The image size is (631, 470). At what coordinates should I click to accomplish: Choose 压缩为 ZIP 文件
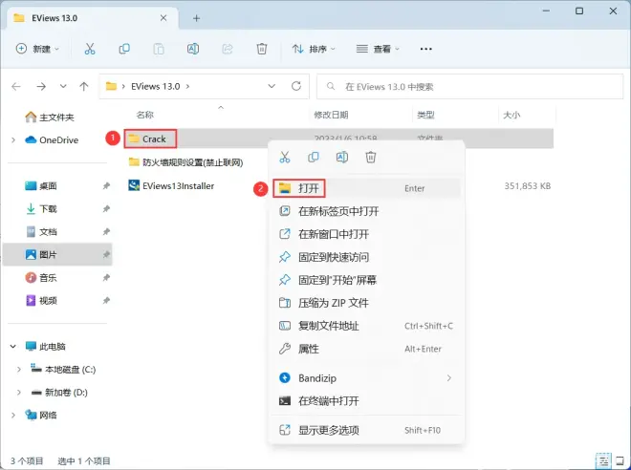(366, 303)
